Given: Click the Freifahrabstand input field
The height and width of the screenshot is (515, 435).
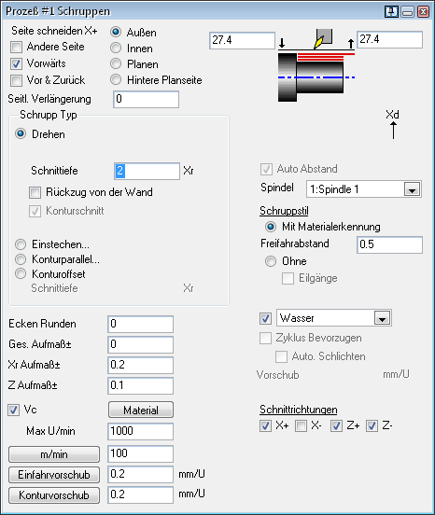Looking at the screenshot, I should [x=389, y=244].
